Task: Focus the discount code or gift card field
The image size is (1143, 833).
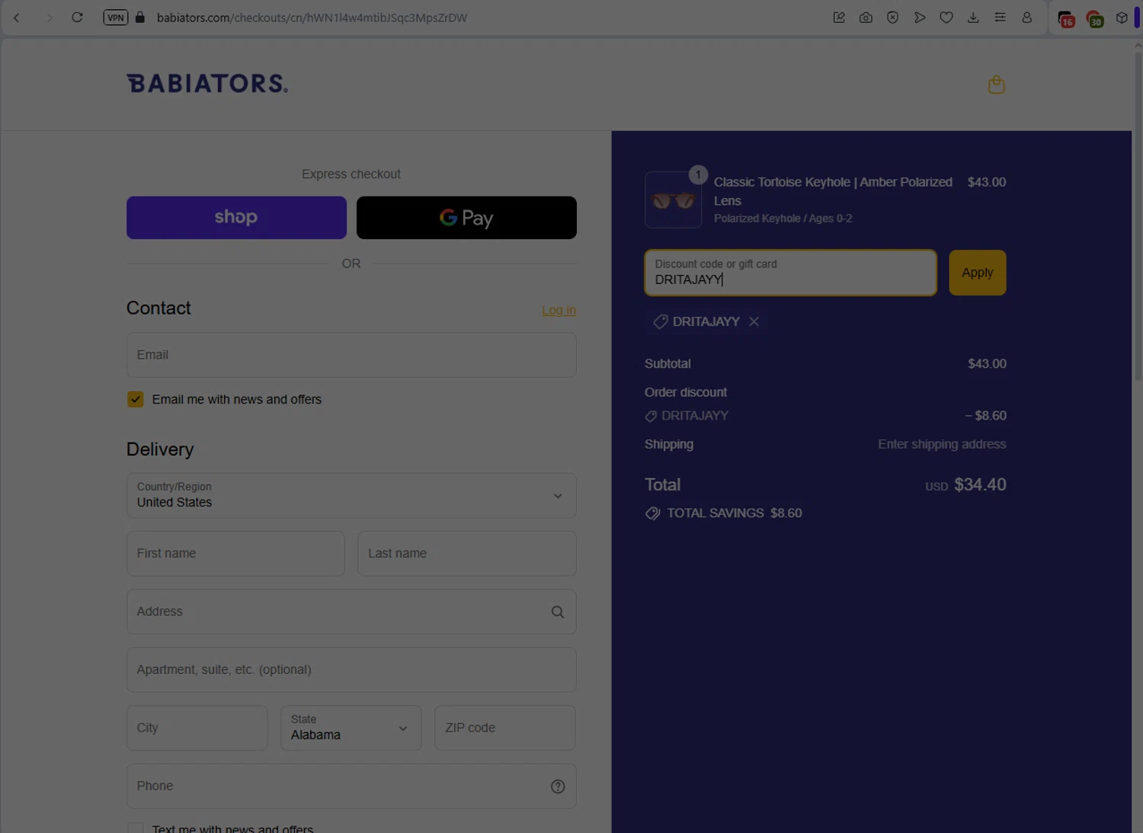Action: 790,273
